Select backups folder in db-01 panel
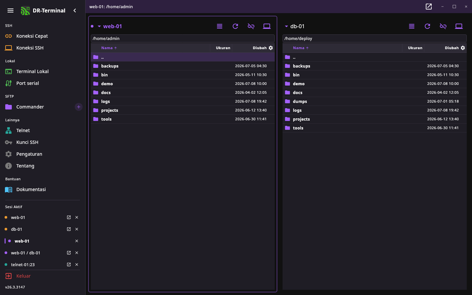472x295 pixels. (375, 66)
